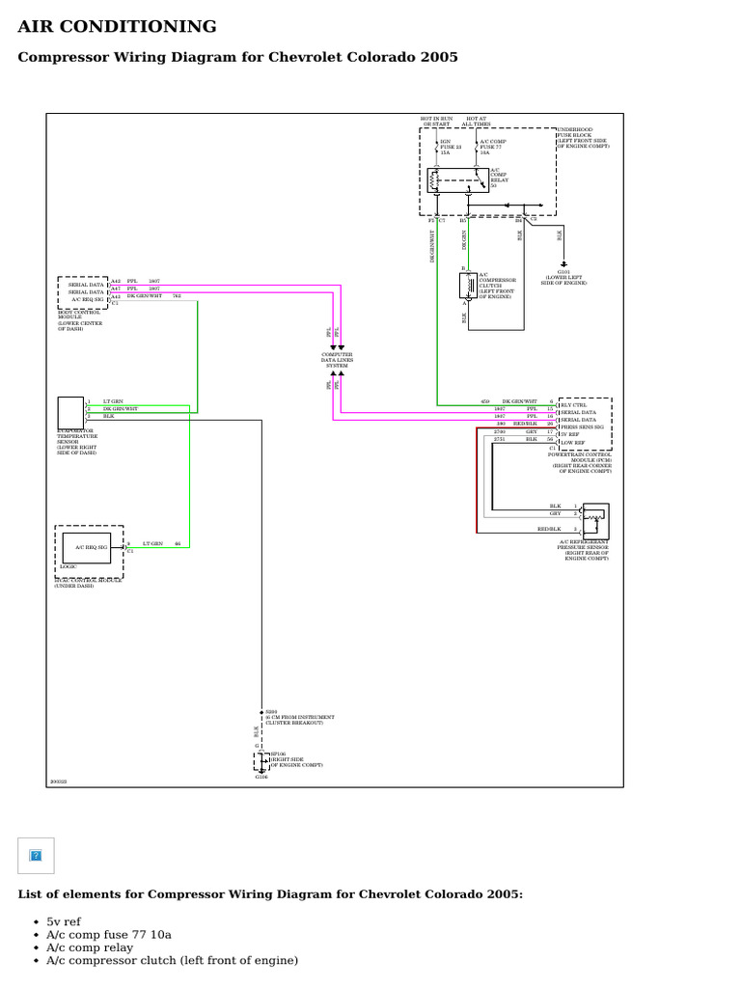Click the 'COMPUTER DATA LINES SYSTEM' label
The image size is (741, 988).
(x=337, y=360)
